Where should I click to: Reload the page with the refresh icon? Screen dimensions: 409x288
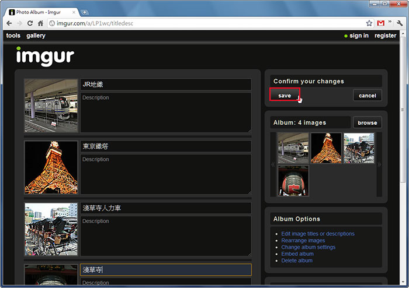click(30, 23)
